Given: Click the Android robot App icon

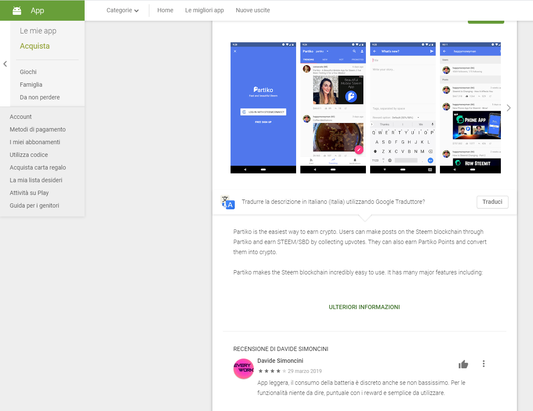Looking at the screenshot, I should click(x=17, y=11).
